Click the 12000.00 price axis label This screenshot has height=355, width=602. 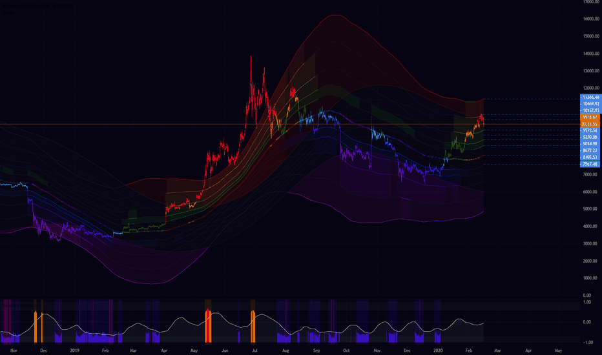click(x=591, y=88)
